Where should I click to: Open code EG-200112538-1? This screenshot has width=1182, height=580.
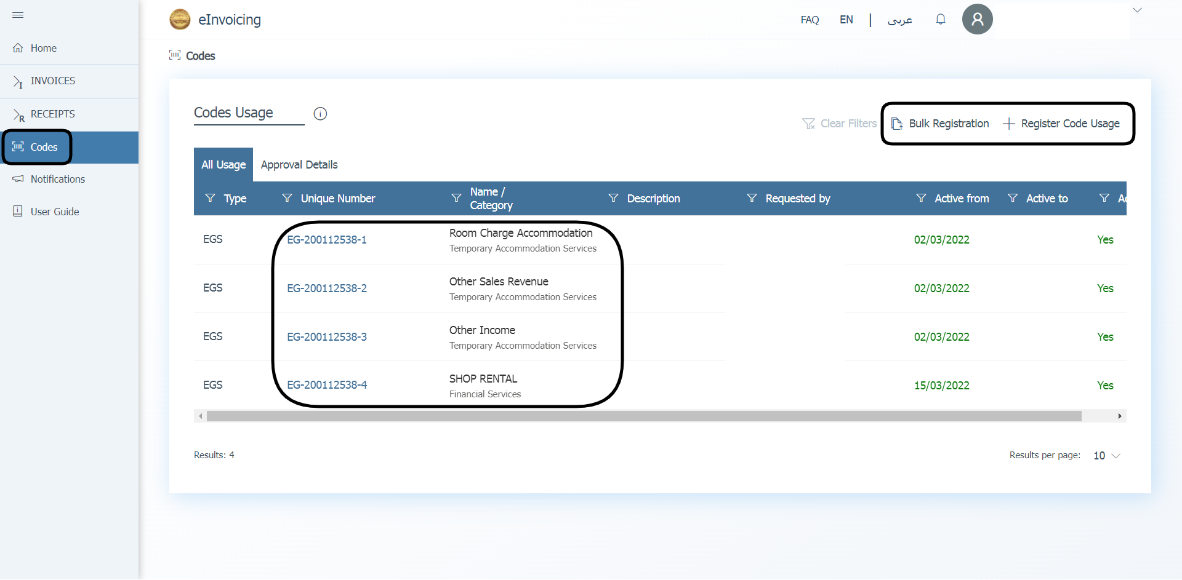tap(327, 240)
